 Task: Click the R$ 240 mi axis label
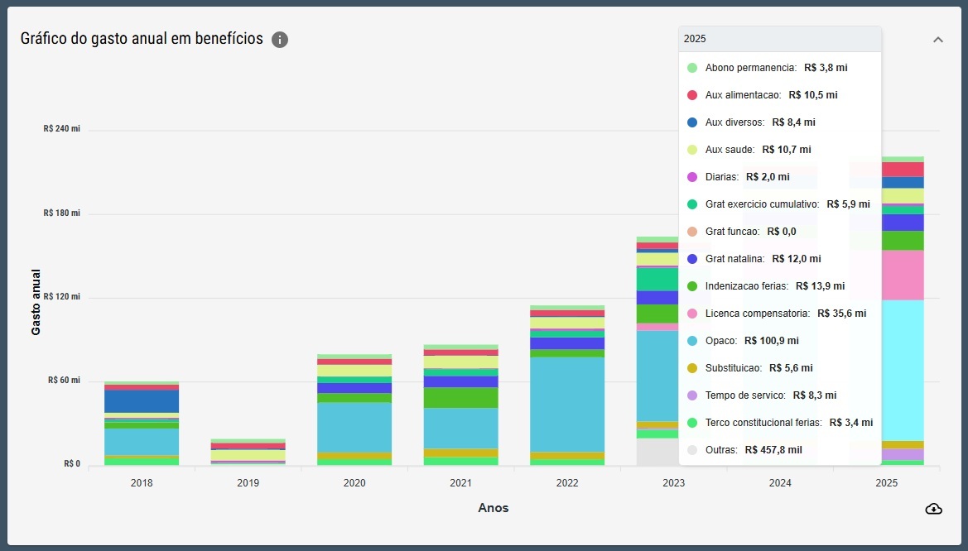point(62,129)
